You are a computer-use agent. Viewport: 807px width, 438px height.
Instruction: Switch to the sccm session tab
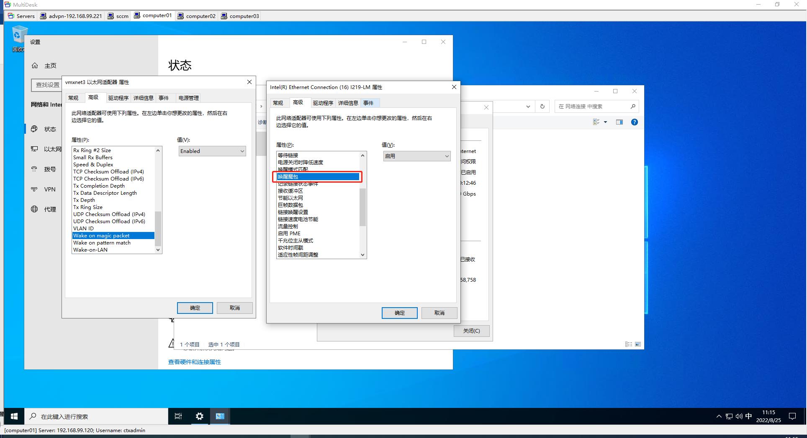(x=118, y=16)
